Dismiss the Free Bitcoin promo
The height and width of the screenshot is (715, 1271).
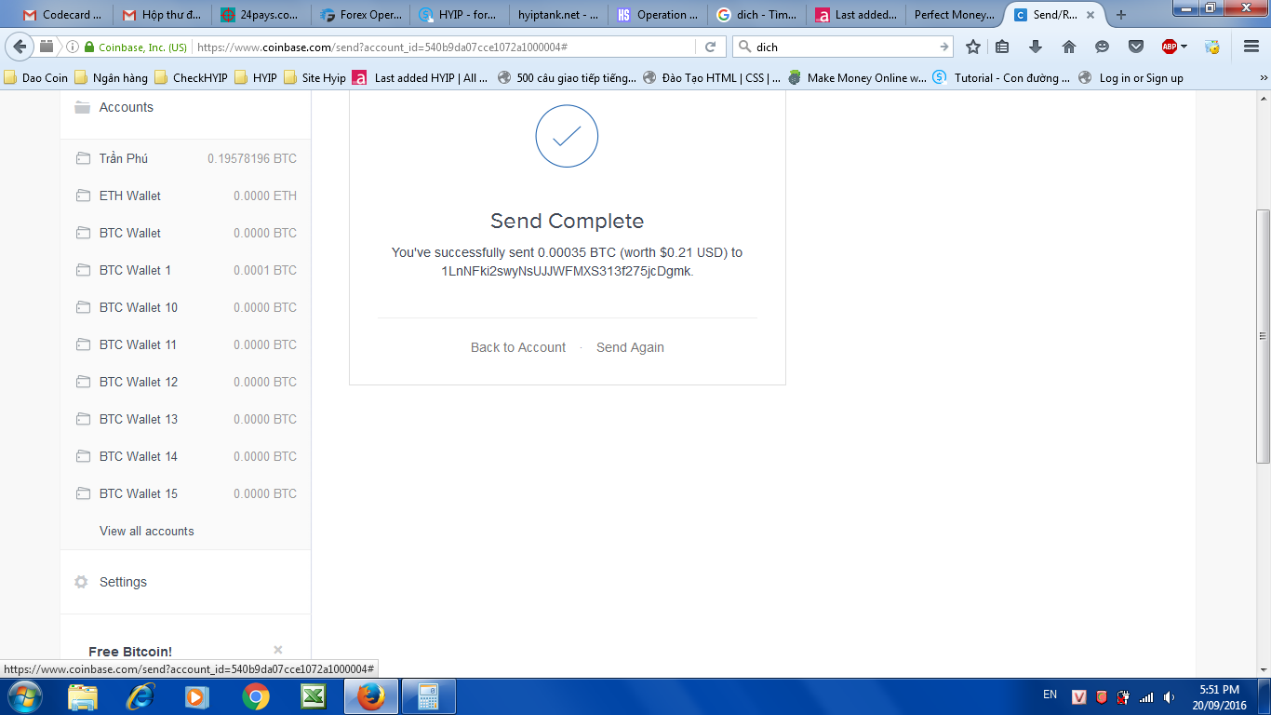(278, 650)
